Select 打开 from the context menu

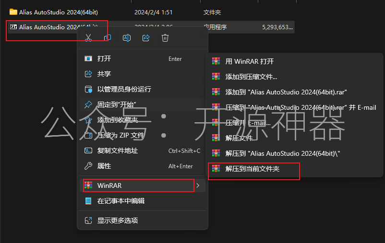click(143, 58)
